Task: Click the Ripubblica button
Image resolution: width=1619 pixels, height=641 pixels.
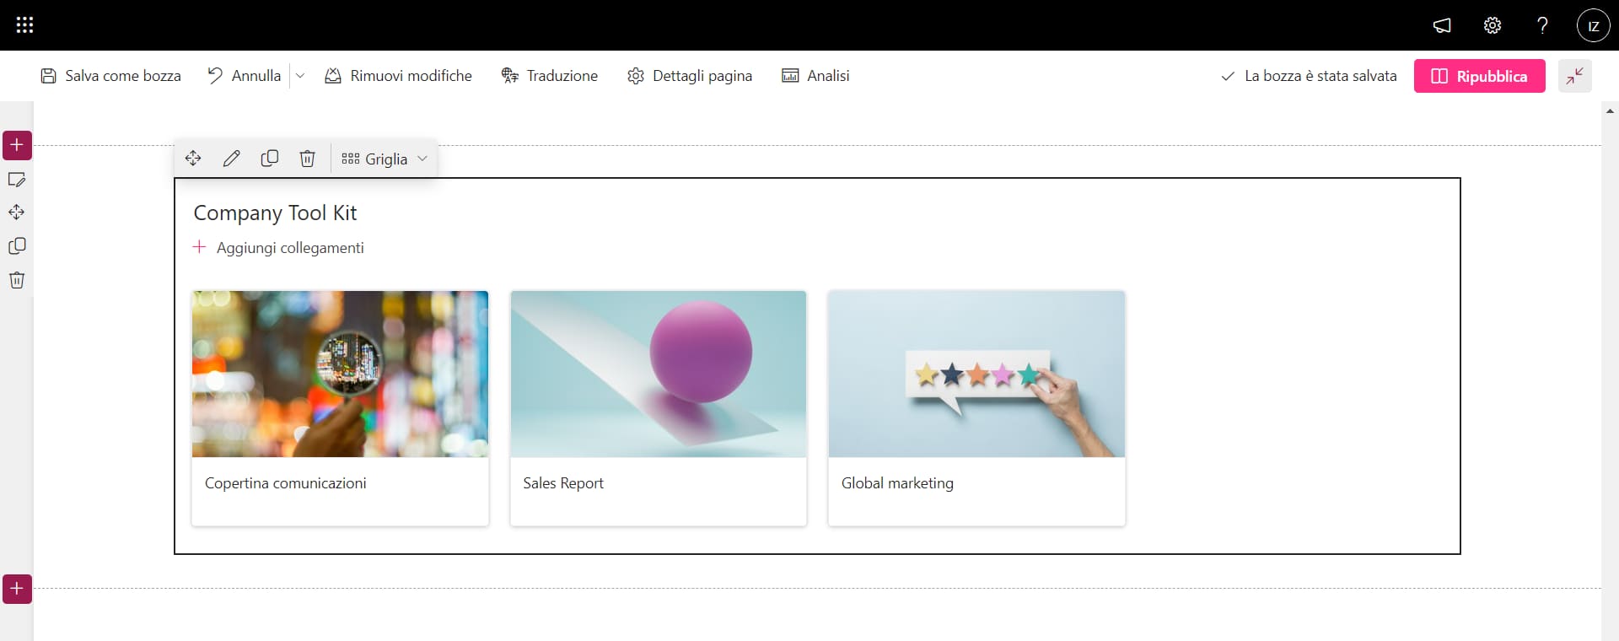Action: 1479,76
